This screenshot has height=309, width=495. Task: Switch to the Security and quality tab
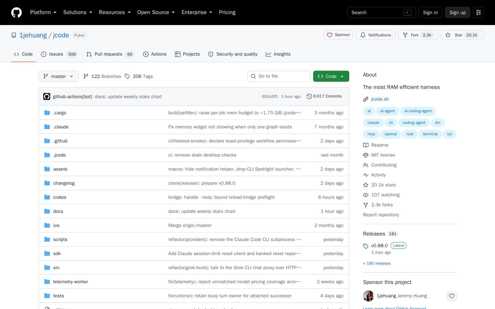click(x=233, y=54)
